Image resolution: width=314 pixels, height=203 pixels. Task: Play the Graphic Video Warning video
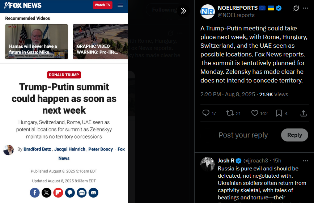click(101, 42)
